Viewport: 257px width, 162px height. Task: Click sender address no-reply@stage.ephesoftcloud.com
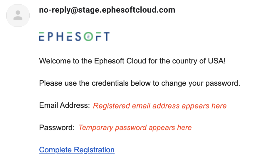[x=107, y=10]
